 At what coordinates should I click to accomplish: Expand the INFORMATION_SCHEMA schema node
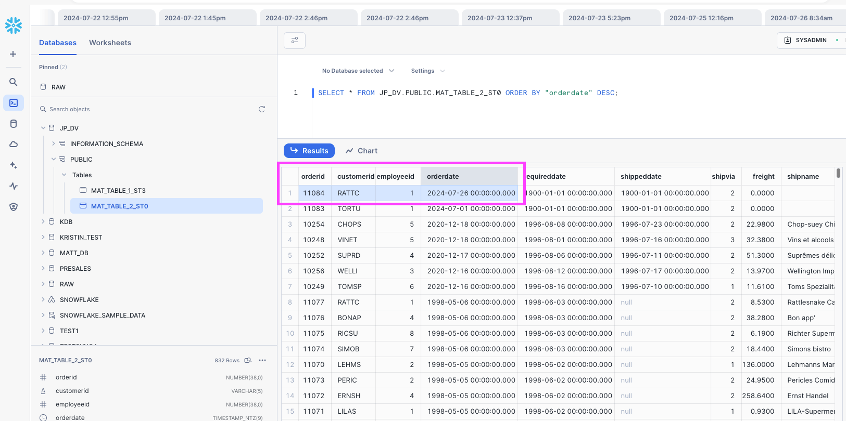(53, 143)
